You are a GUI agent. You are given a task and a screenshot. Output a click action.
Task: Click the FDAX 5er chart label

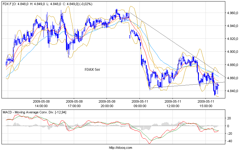(x=92, y=70)
